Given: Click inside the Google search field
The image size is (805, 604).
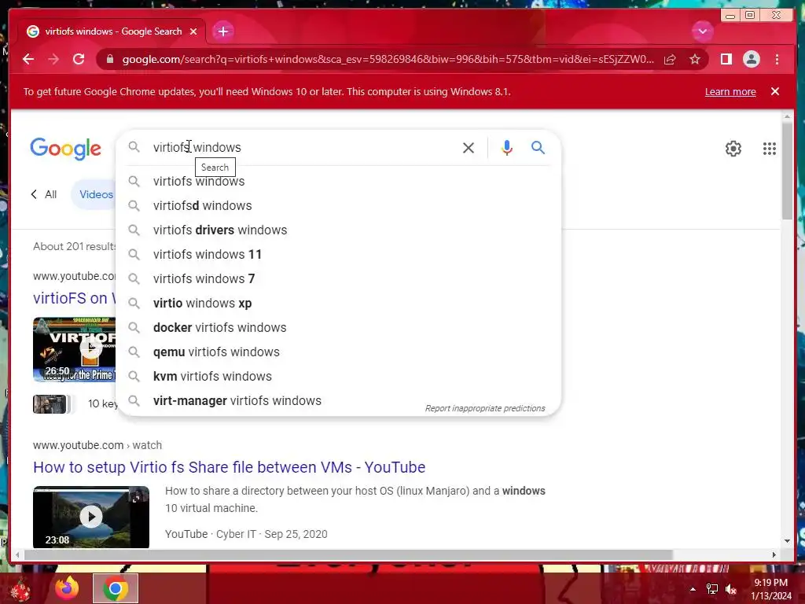Looking at the screenshot, I should pyautogui.click(x=303, y=147).
